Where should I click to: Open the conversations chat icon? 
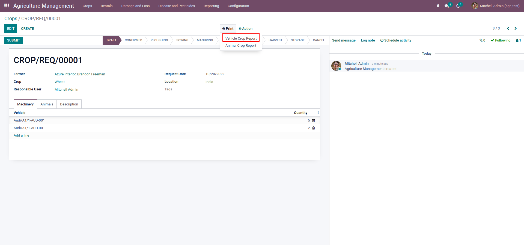pos(447,6)
